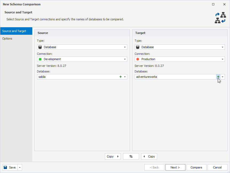This screenshot has height=173, width=230.
Task: Maximize the New Schema Comparison window
Action: [x=213, y=4]
